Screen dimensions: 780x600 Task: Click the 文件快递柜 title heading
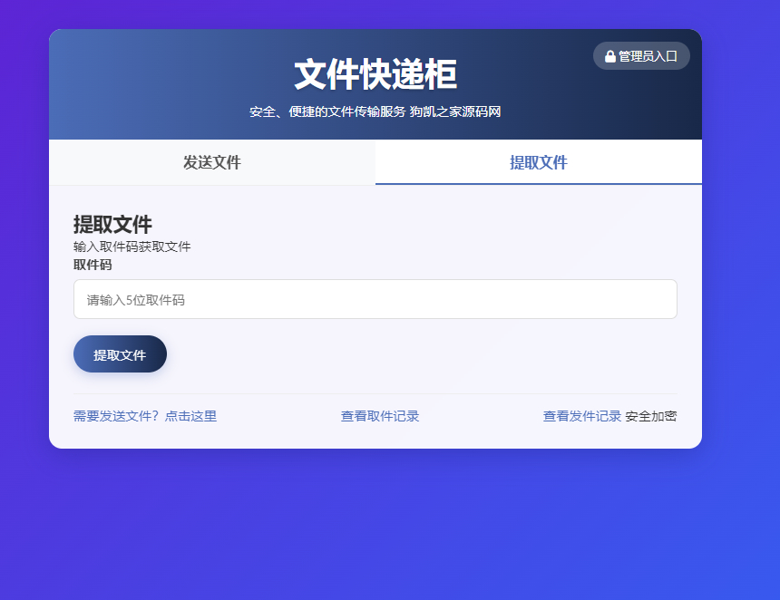375,74
